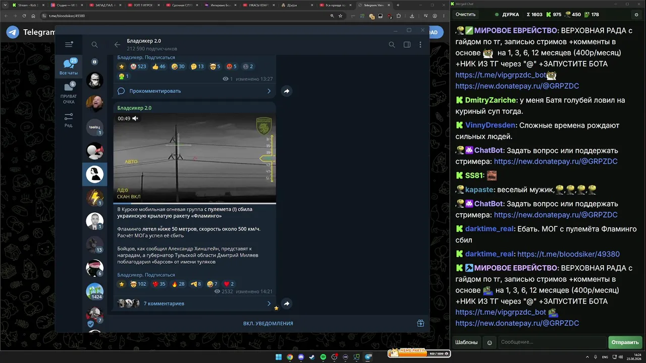Image resolution: width=646 pixels, height=363 pixels.
Task: Forward the post above the video
Action: (x=286, y=91)
